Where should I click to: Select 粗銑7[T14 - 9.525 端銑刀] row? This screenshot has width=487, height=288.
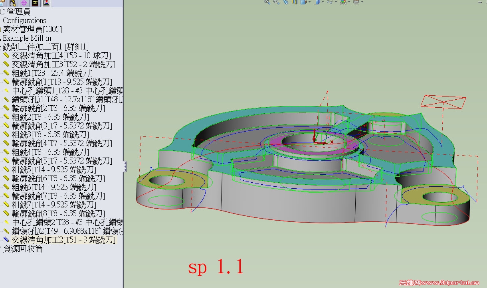[54, 205]
